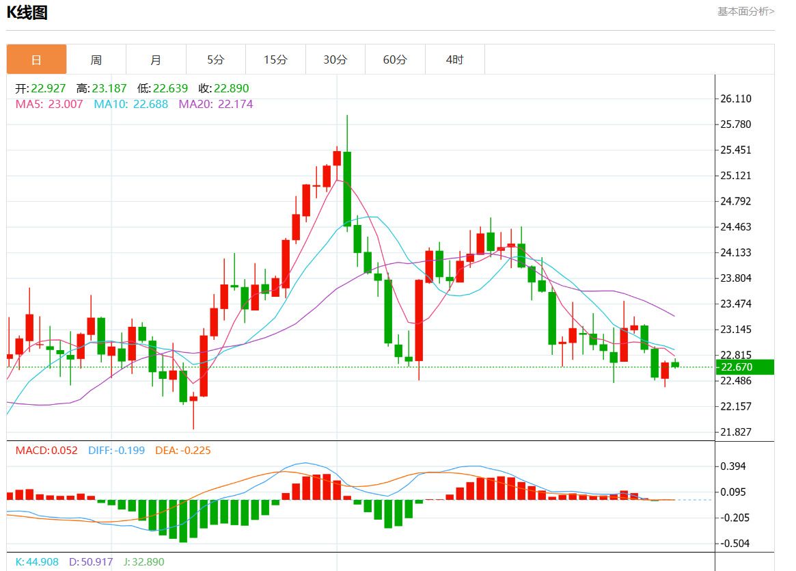Viewport: 796px width, 571px height.
Task: Switch to the 5分 interval tab
Action: tap(216, 59)
